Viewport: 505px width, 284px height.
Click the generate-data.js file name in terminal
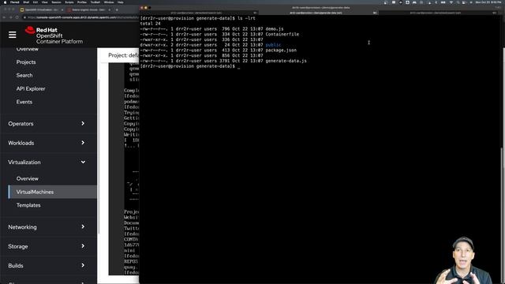click(286, 61)
